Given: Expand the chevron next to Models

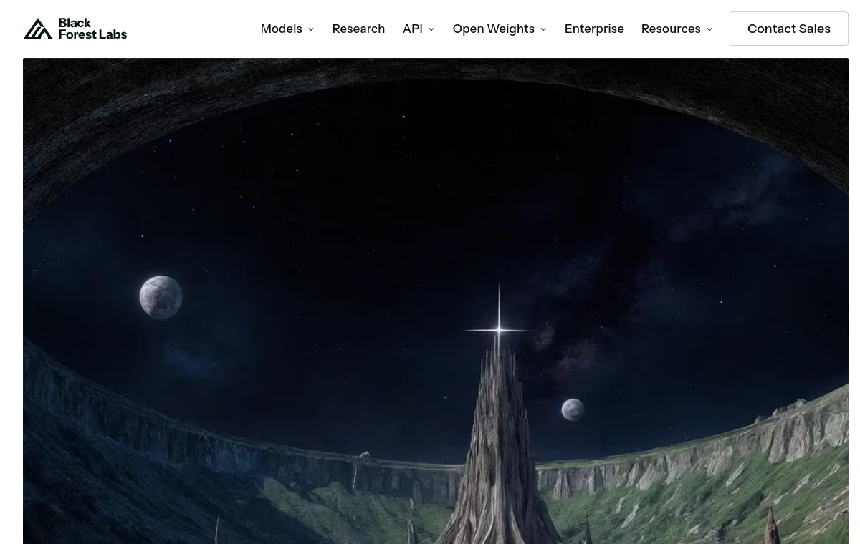Looking at the screenshot, I should click(x=311, y=29).
